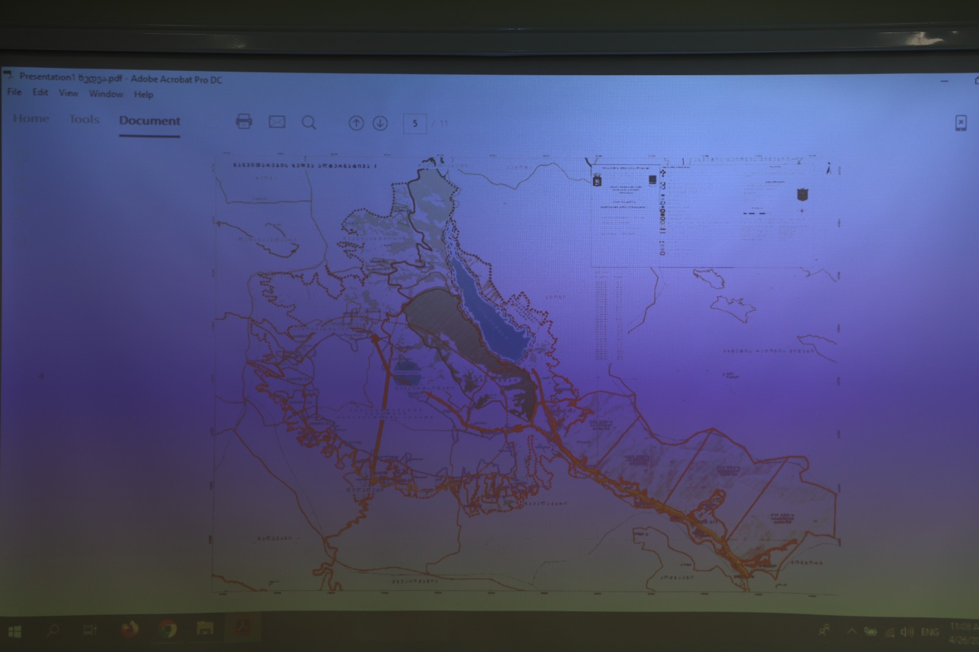Open the taskbar clock and calendar
Screen dimensions: 979x652
[x=964, y=632]
